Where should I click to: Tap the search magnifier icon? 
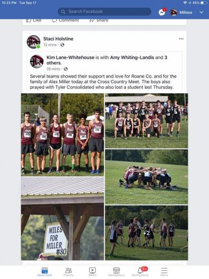point(63,12)
